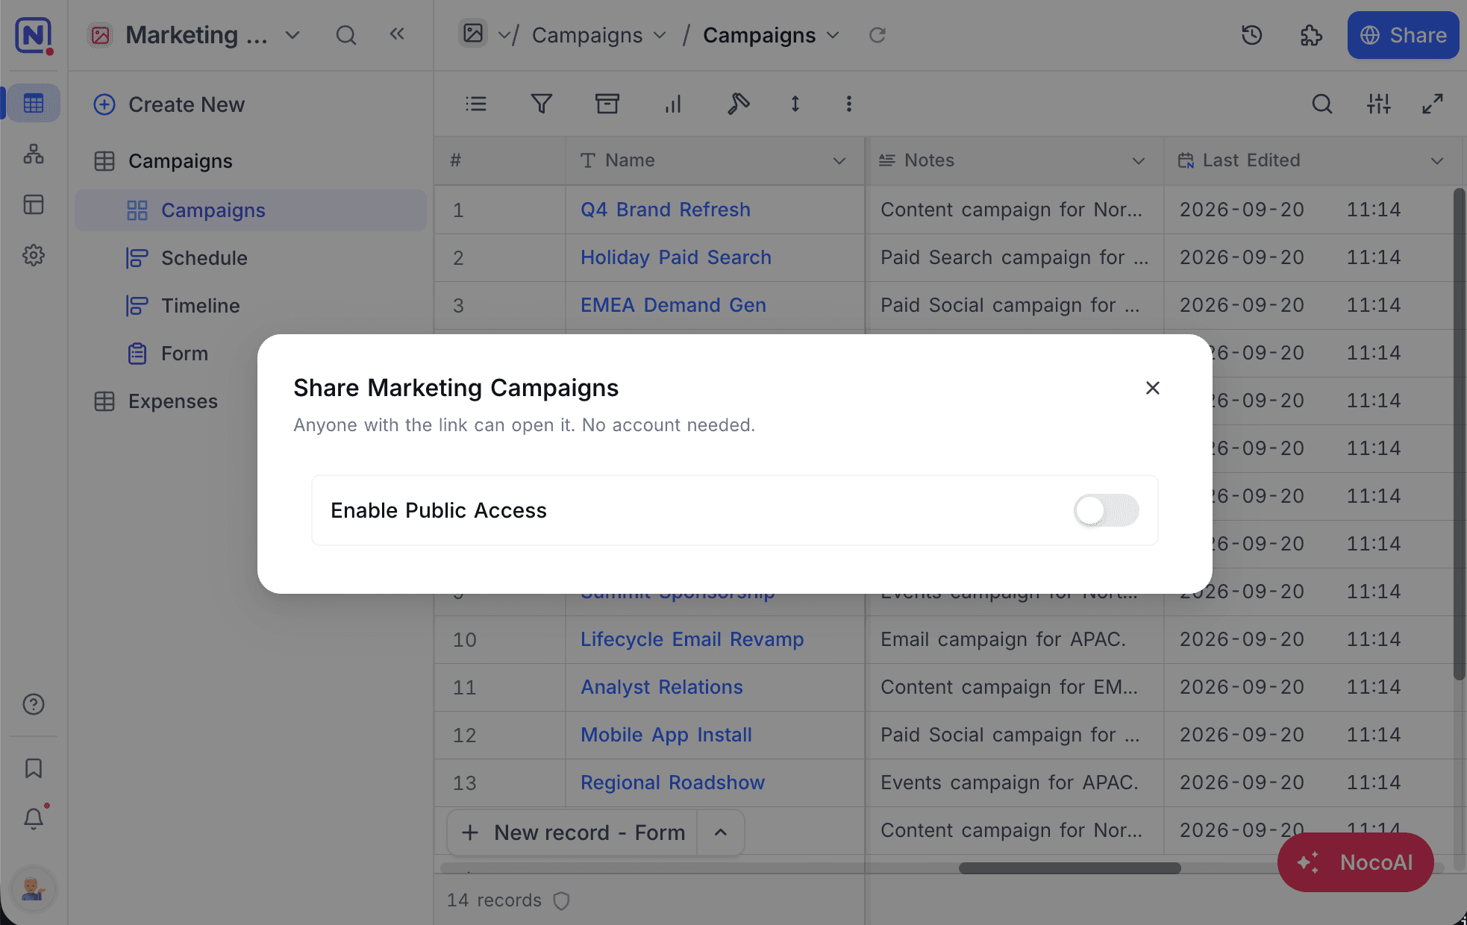
Task: Click the fields list icon in the toolbar
Action: tap(476, 104)
